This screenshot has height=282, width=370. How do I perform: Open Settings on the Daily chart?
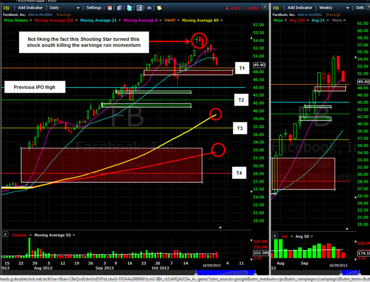94,8
